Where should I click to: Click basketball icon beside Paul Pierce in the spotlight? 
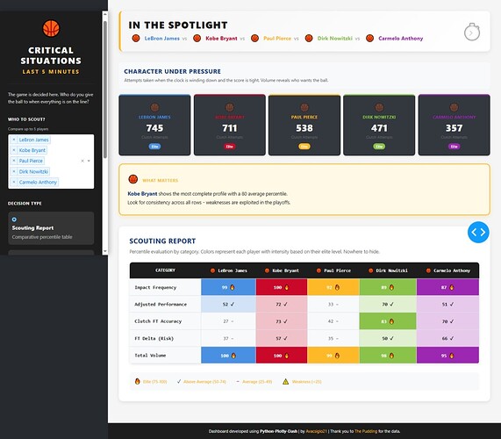(x=254, y=39)
